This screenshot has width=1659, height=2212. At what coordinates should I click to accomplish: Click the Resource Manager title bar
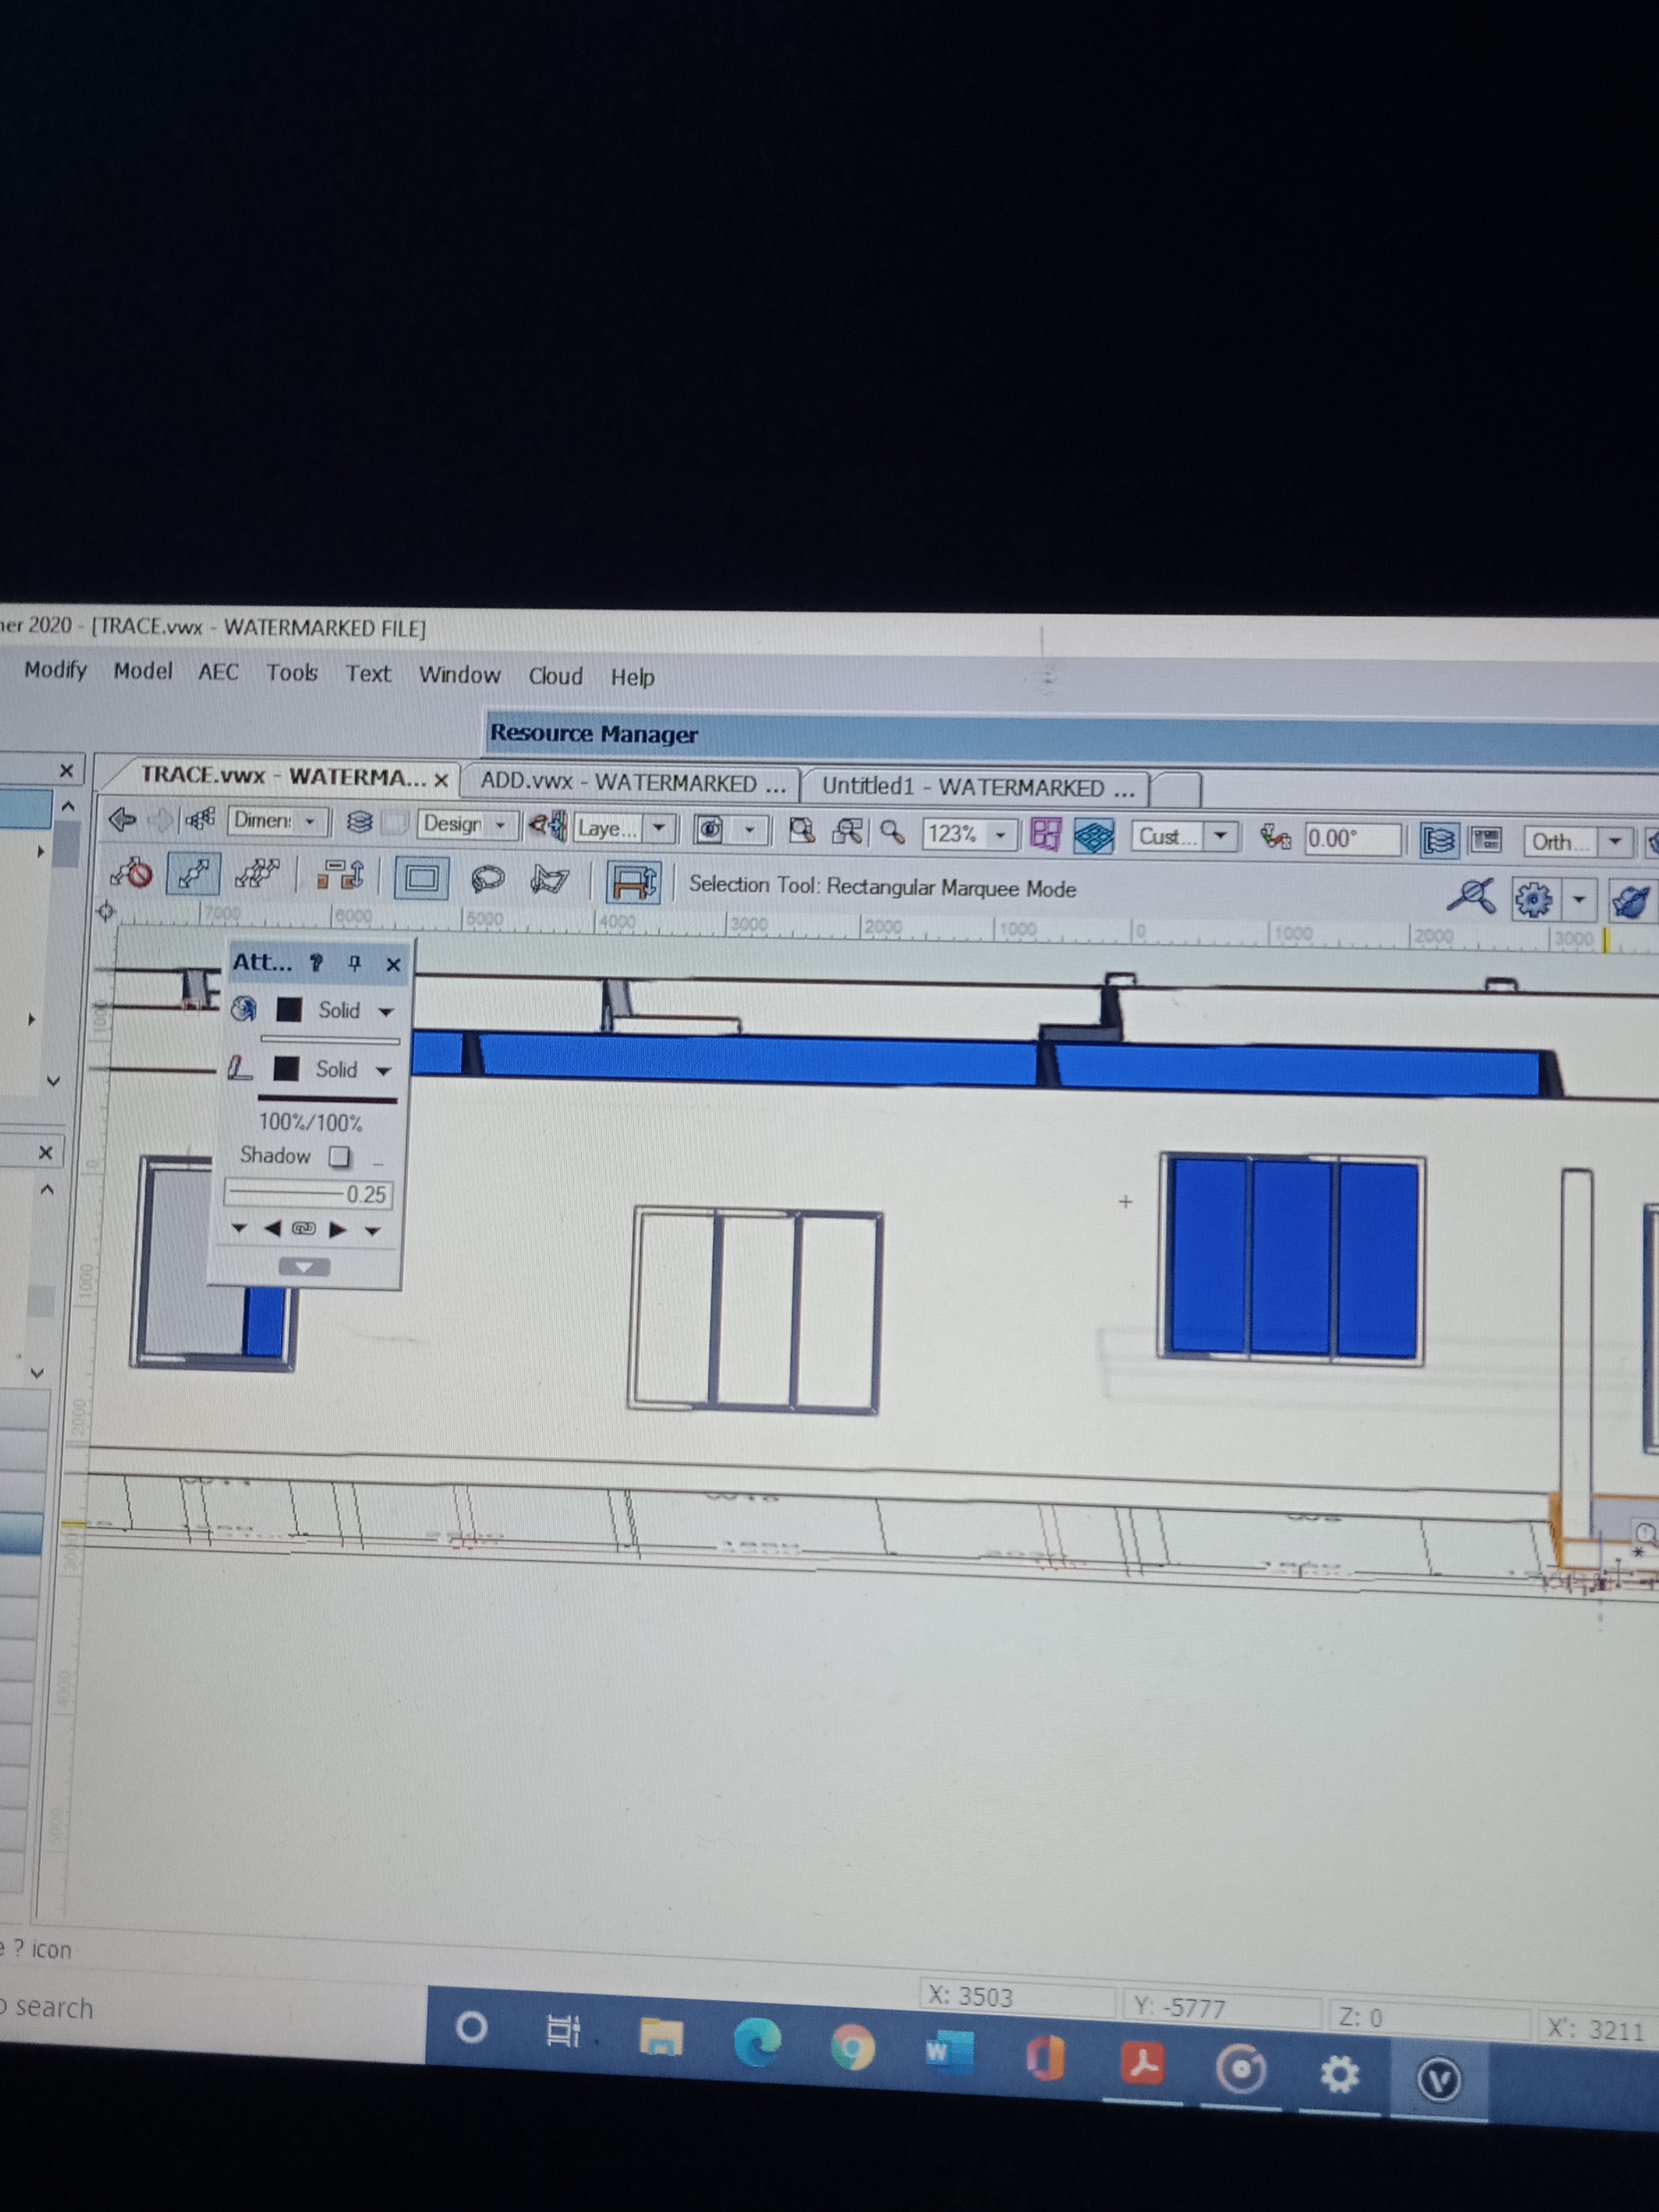tap(594, 733)
